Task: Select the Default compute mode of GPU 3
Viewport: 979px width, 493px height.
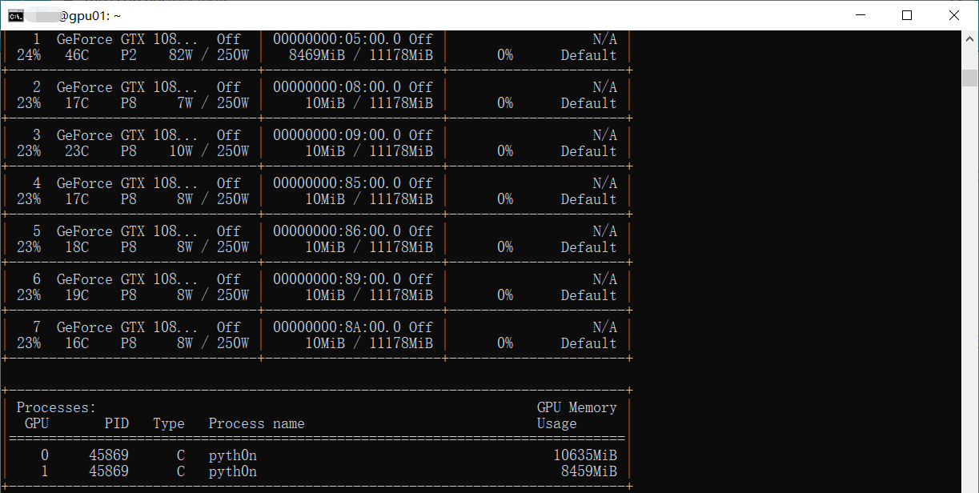Action: tap(588, 150)
